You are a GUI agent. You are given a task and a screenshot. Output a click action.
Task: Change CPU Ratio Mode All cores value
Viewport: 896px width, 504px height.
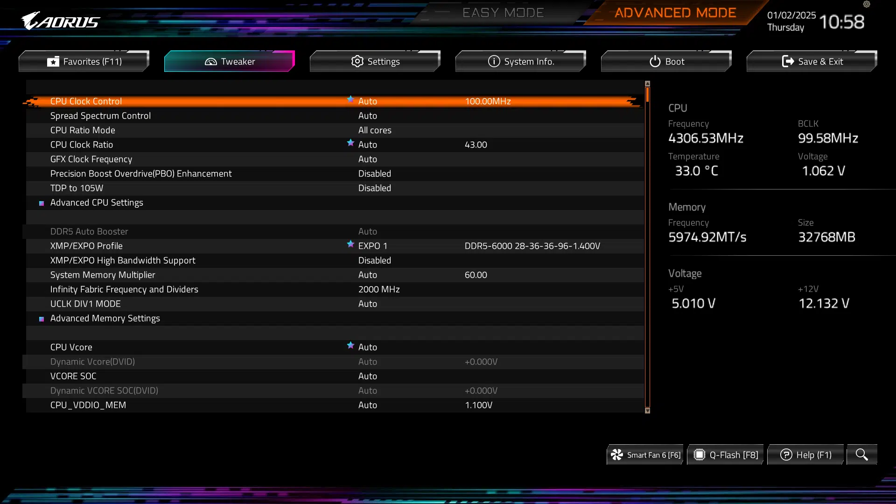pos(375,130)
